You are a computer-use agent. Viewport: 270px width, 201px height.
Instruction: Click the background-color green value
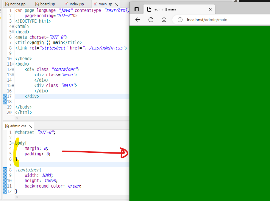(74, 186)
